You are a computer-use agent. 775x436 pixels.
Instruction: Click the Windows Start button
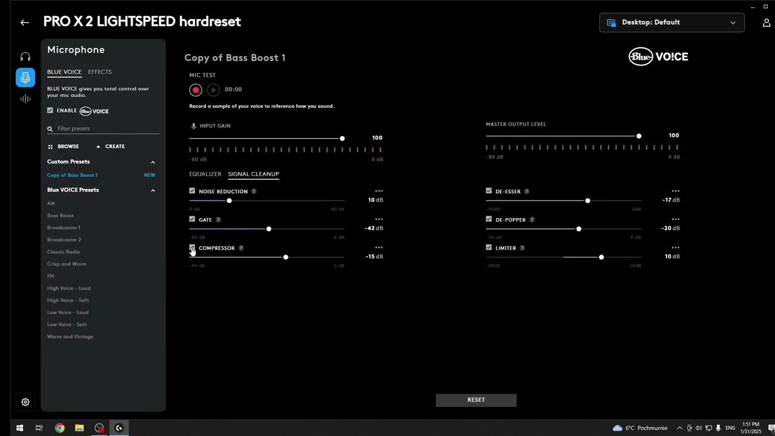pyautogui.click(x=19, y=428)
